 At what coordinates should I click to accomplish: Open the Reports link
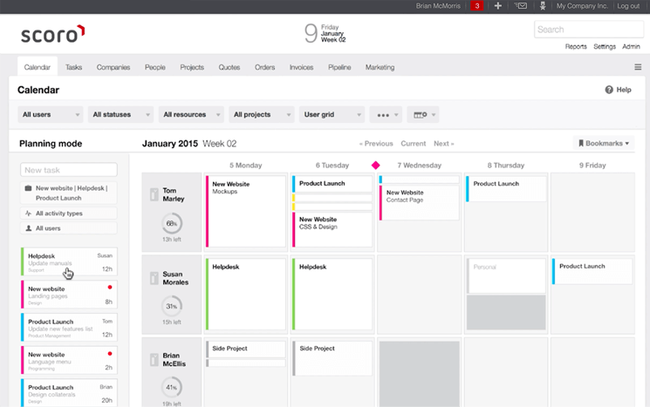tap(576, 46)
